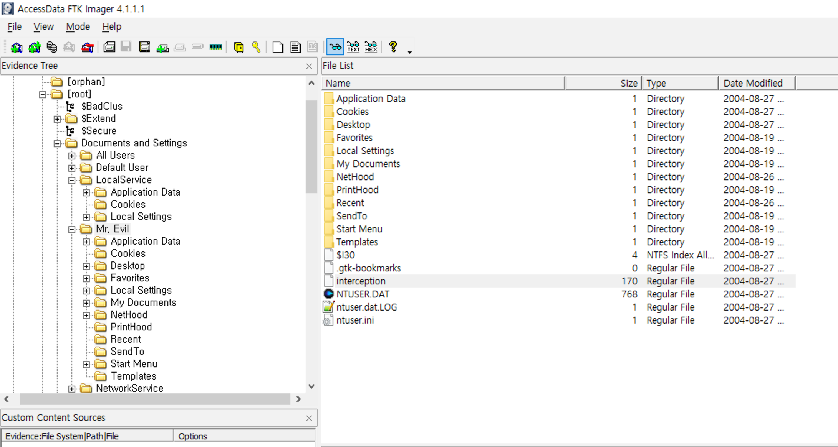Click Add All Attached Devices icon
This screenshot has height=447, width=838.
point(34,47)
